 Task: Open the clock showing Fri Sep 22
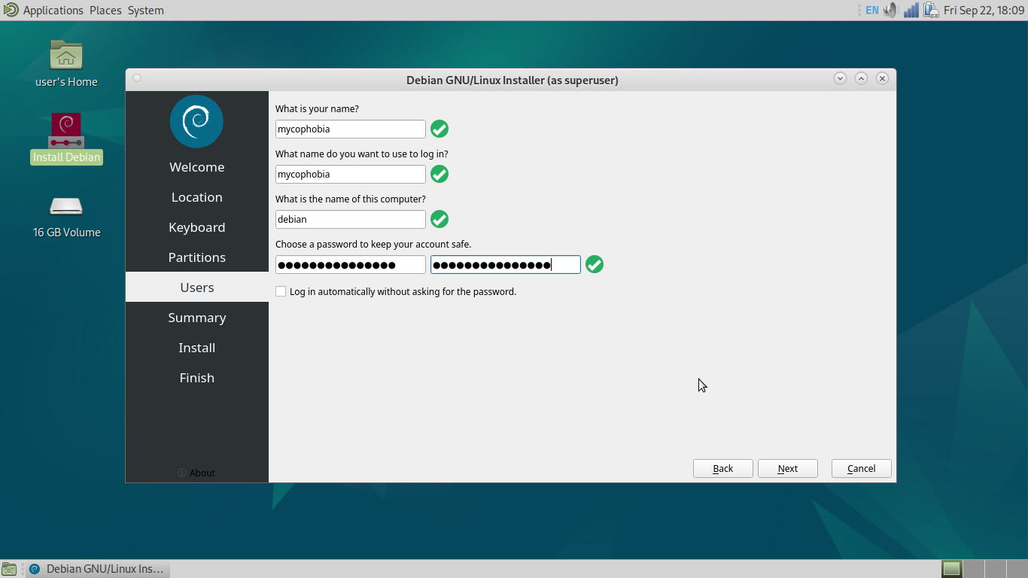[984, 11]
